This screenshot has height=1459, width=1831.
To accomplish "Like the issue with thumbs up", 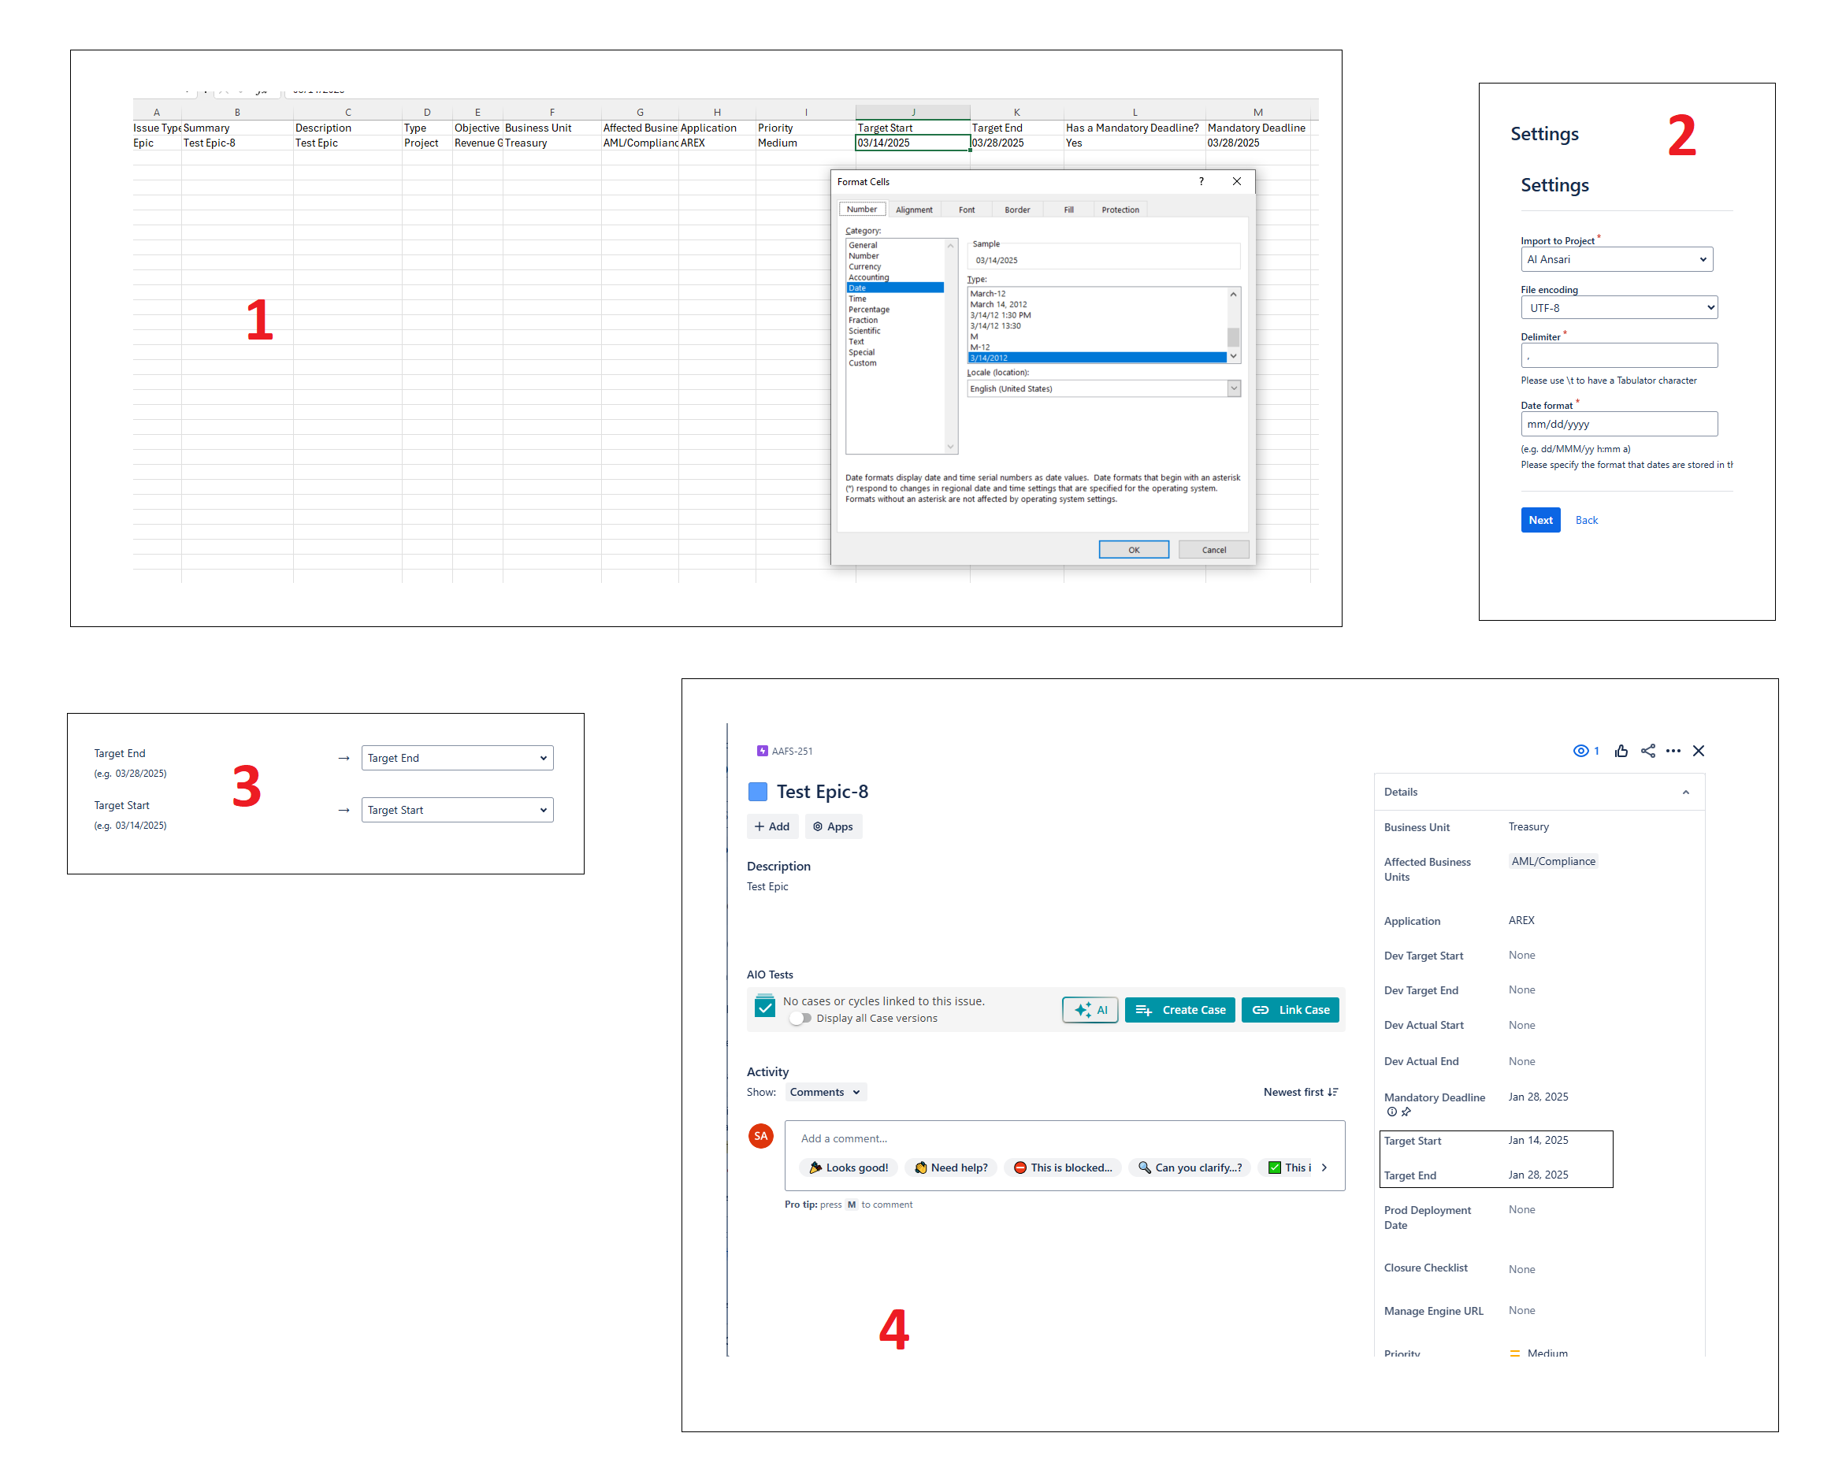I will pos(1621,751).
